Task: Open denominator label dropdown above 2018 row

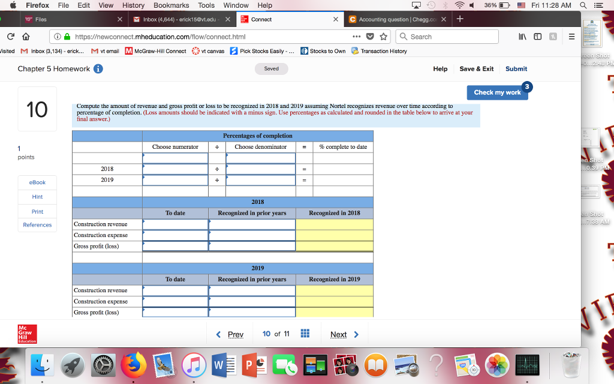Action: click(260, 158)
